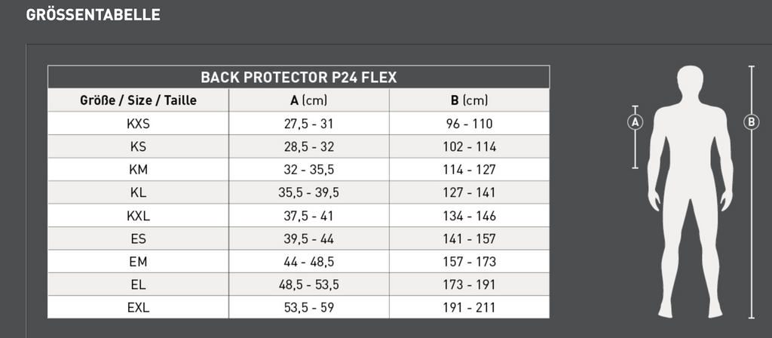Click the KL size cell
772x338 pixels.
tap(138, 192)
